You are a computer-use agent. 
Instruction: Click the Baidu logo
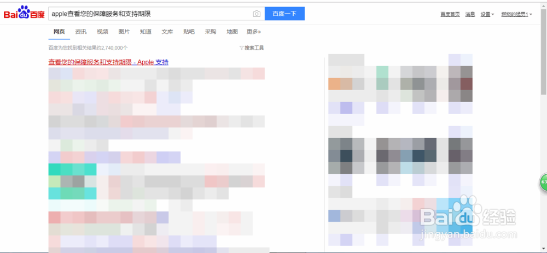24,13
